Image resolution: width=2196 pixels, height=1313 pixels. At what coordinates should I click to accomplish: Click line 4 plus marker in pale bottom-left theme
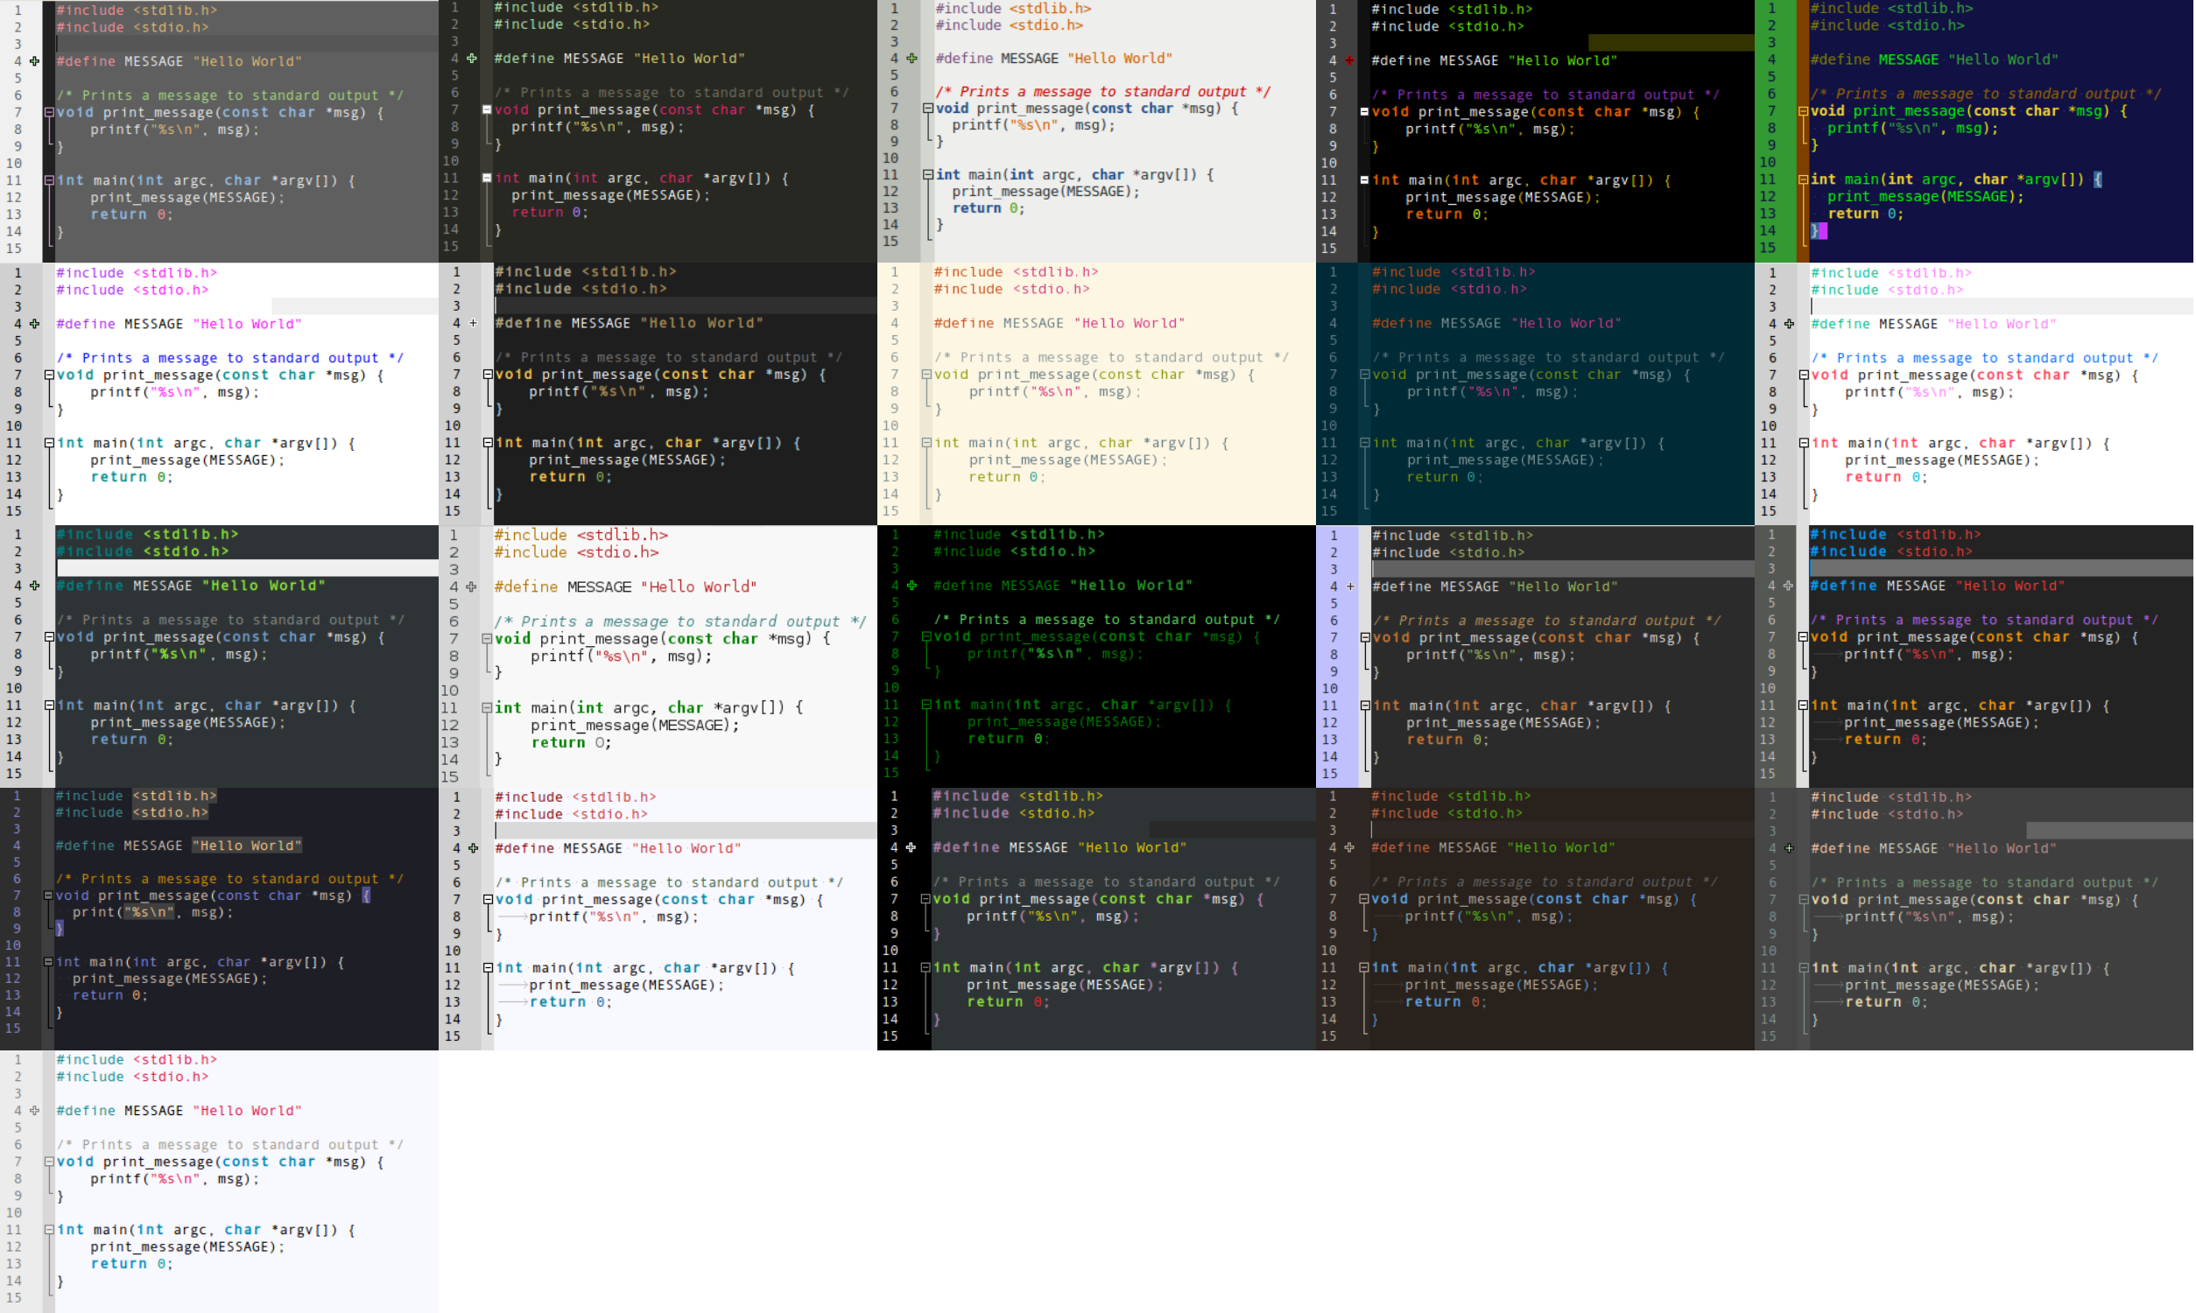tap(34, 1111)
